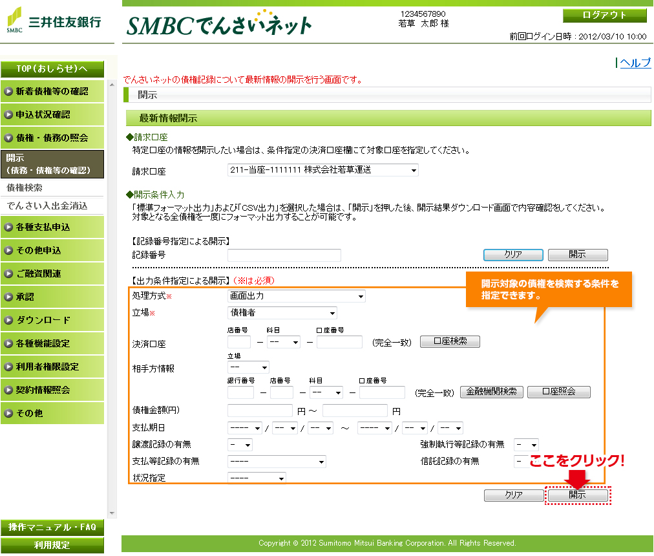This screenshot has height=556, width=654.
Task: Expand the 請求口座 account dropdown
Action: pyautogui.click(x=323, y=170)
